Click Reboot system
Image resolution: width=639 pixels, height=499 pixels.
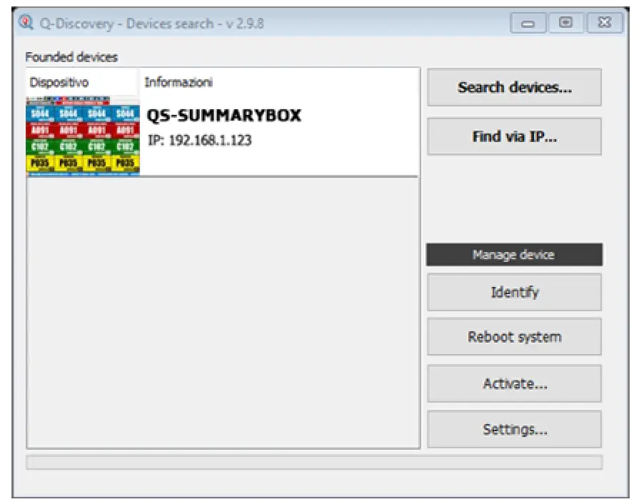[x=514, y=337]
